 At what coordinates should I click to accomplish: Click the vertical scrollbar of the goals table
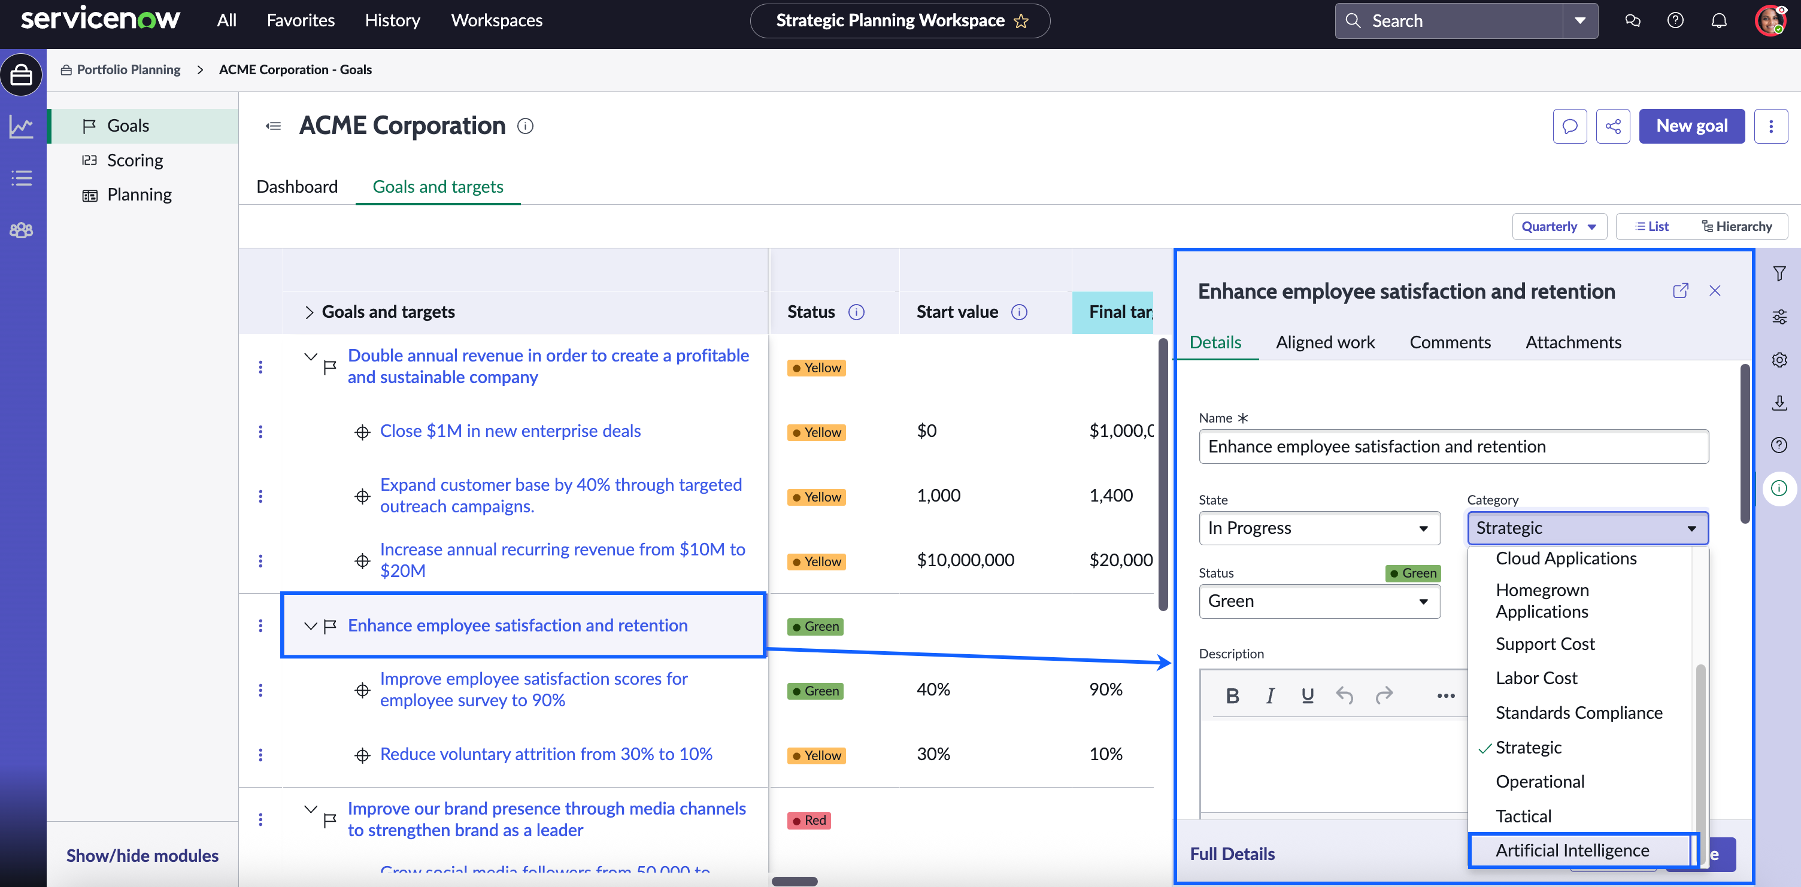click(1163, 474)
